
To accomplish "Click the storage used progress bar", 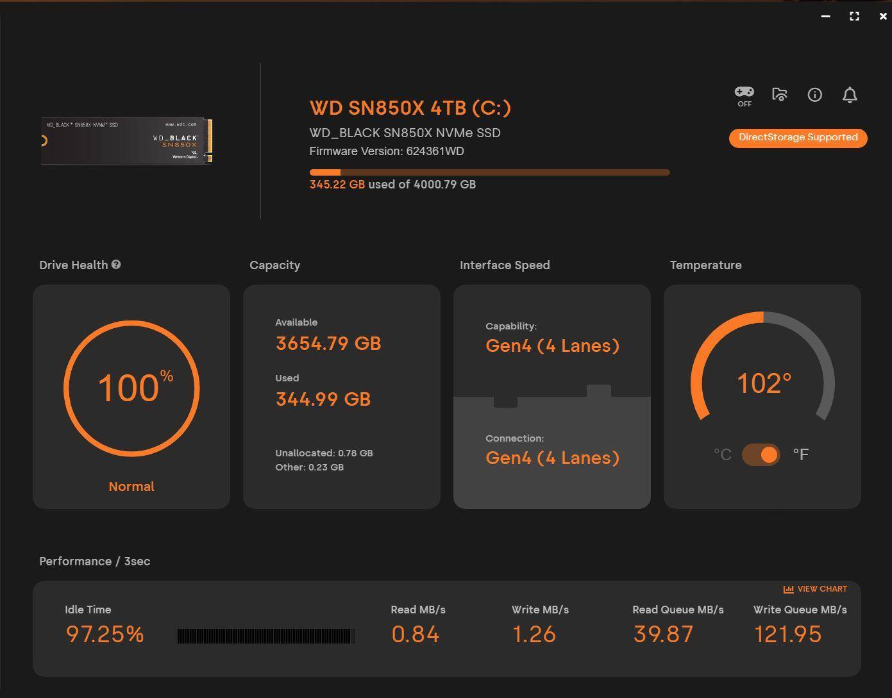I will point(489,172).
